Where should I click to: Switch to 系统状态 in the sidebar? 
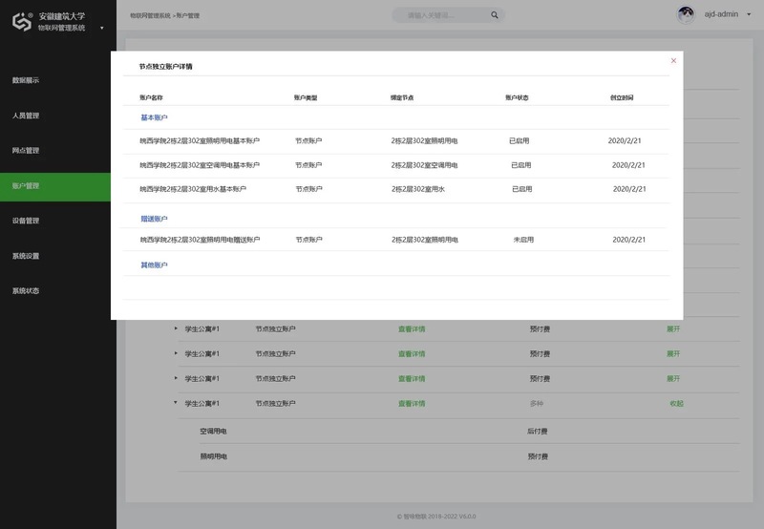(x=26, y=290)
